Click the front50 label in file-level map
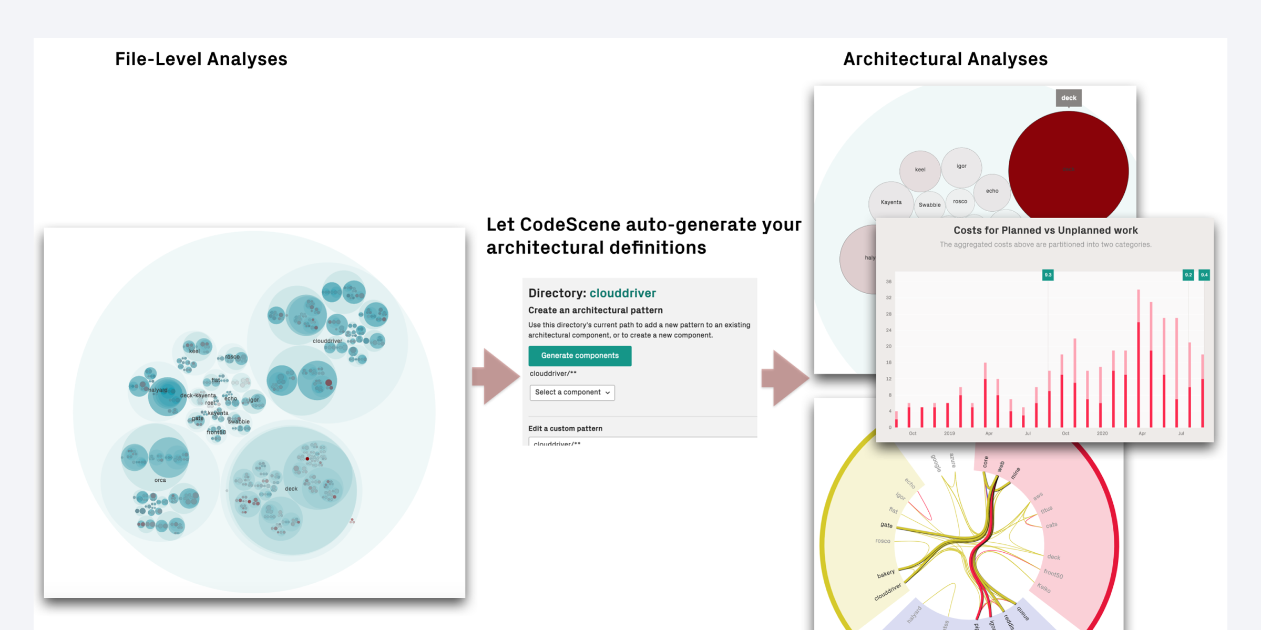The width and height of the screenshot is (1261, 630). [x=216, y=432]
